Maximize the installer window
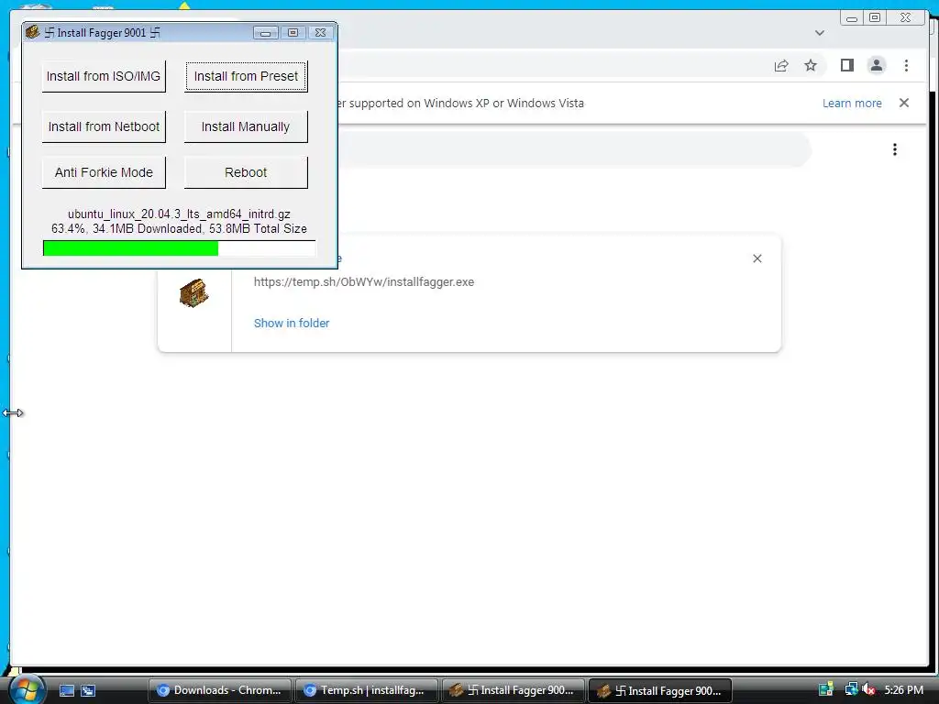939x704 pixels. [293, 33]
